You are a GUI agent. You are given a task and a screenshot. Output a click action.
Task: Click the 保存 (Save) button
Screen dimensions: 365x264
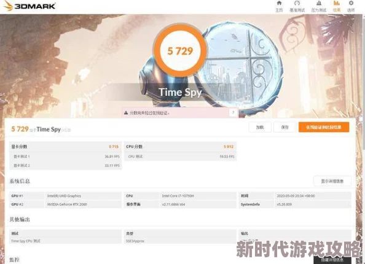point(285,127)
